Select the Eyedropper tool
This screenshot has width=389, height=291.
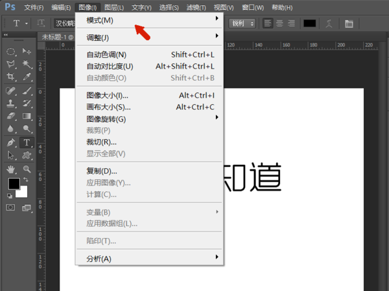click(27, 76)
